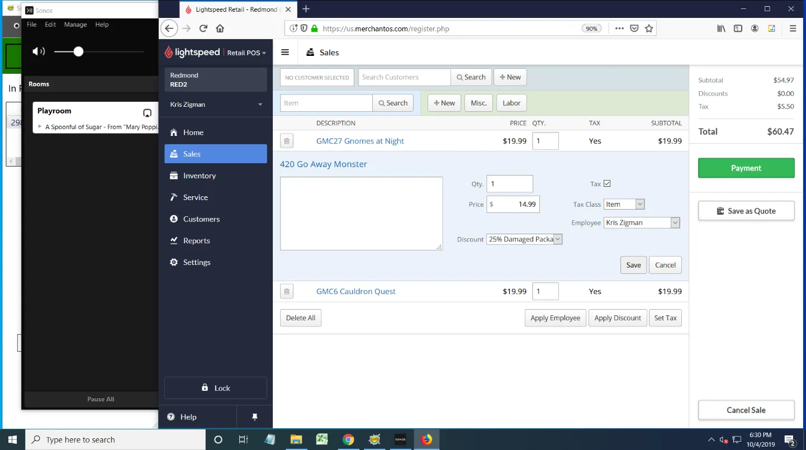Expand the Kris Zigman user menu
Screen dimensions: 806x450
pos(216,105)
